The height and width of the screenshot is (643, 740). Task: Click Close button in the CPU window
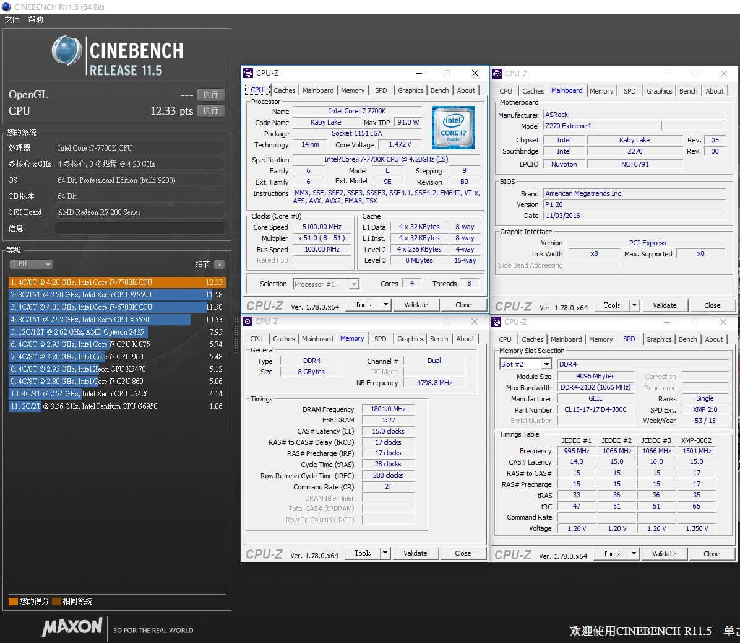click(x=463, y=305)
